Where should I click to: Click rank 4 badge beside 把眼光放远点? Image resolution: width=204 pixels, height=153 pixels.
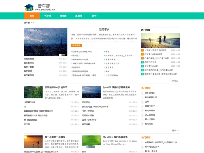click(x=142, y=62)
